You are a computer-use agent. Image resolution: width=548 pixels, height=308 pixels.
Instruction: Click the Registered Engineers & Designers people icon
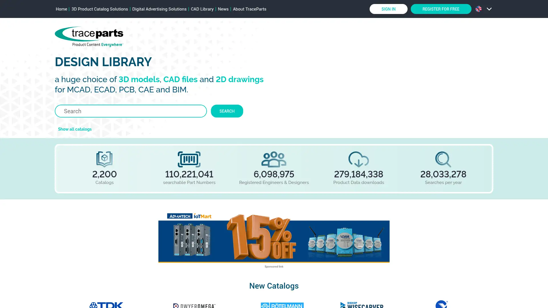[x=274, y=159]
